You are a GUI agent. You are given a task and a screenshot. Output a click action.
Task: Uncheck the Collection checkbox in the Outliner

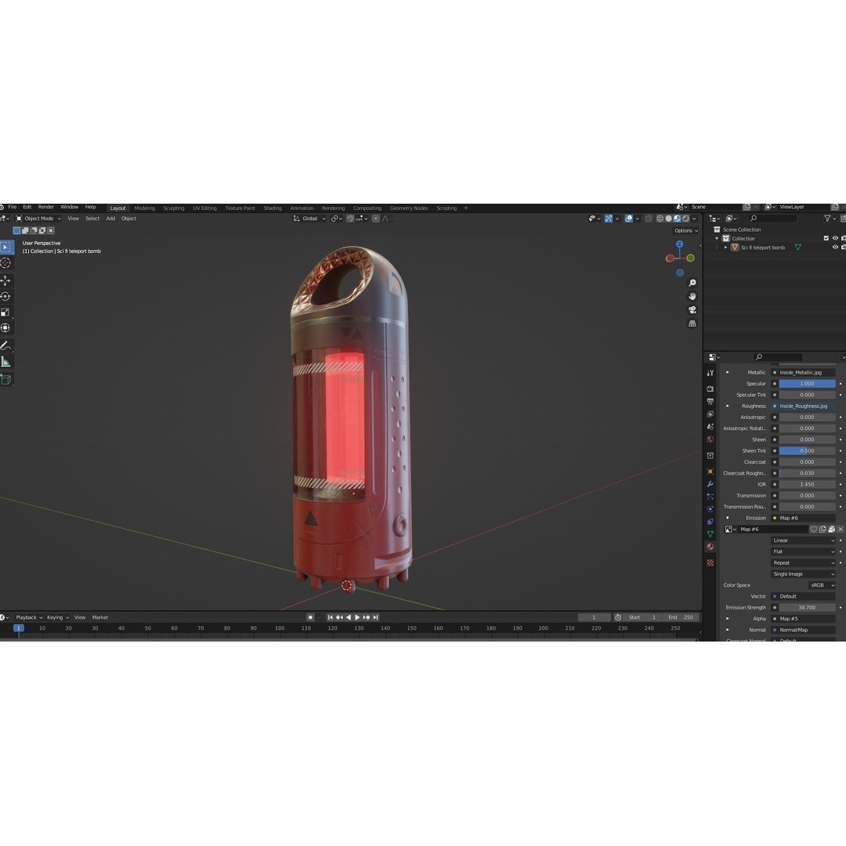[x=826, y=237]
